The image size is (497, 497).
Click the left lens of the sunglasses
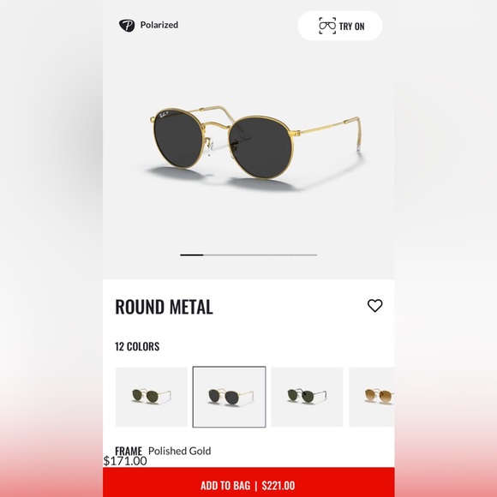178,139
